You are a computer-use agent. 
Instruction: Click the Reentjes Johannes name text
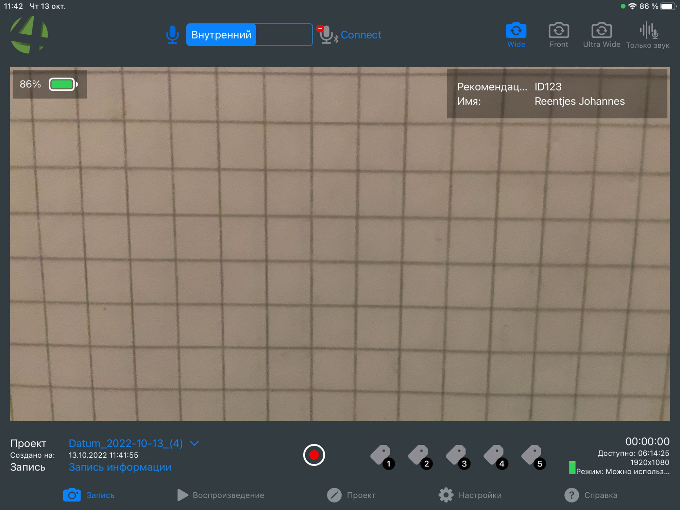pos(579,101)
